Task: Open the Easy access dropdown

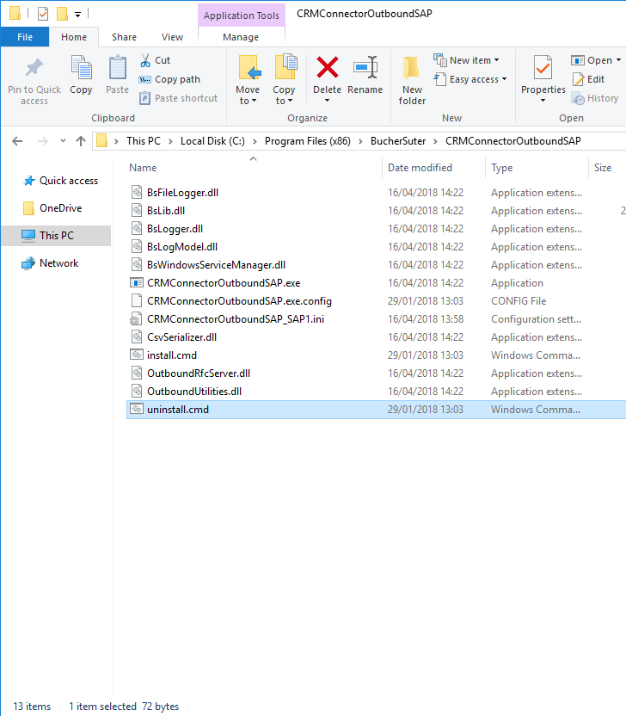Action: click(x=470, y=79)
